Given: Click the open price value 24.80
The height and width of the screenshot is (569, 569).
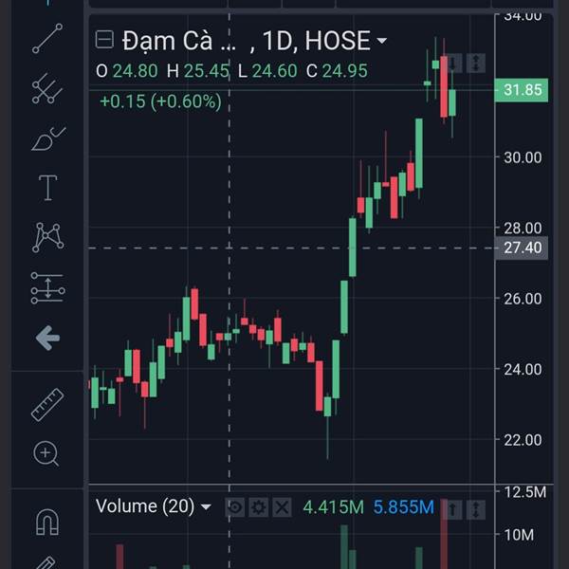Looking at the screenshot, I should [135, 71].
